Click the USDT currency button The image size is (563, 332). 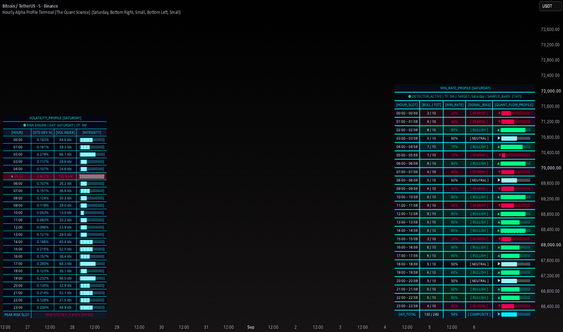pos(550,6)
